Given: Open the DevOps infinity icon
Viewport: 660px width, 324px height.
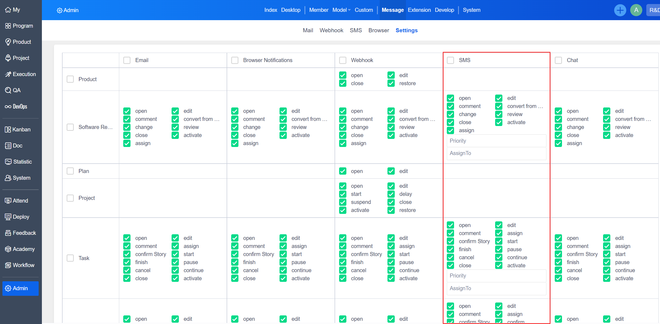Looking at the screenshot, I should 8,107.
